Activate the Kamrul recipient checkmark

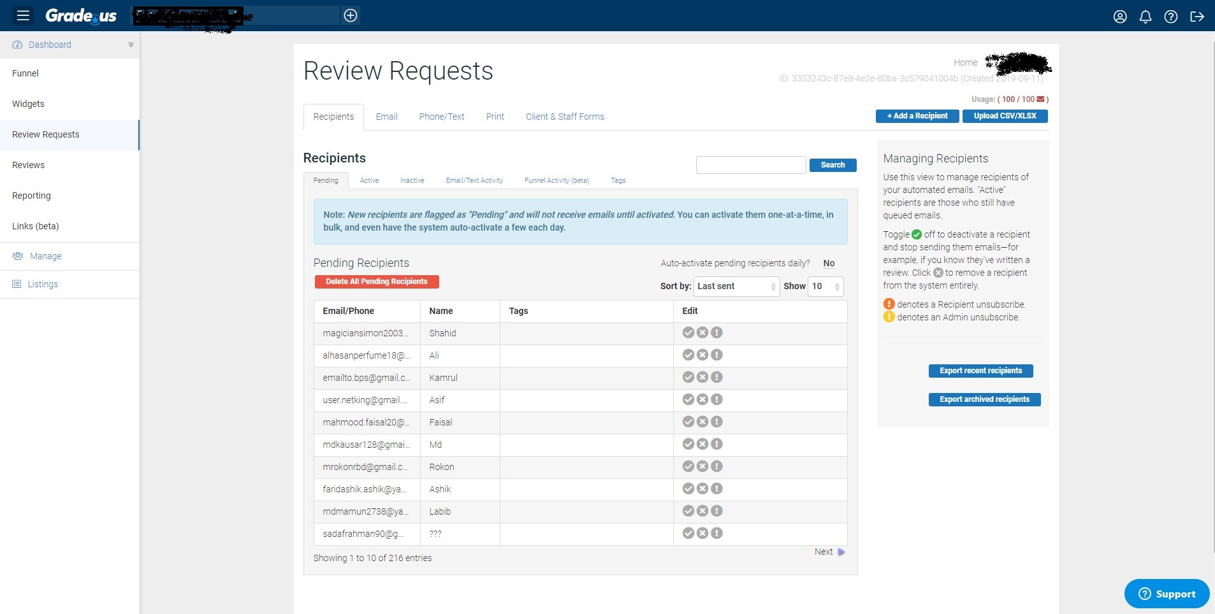(688, 377)
